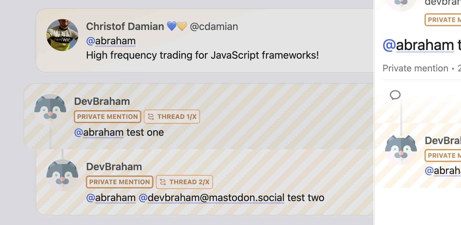Click DevBraham's avatar on the 'test one' post
Image resolution: width=461 pixels, height=225 pixels.
(50, 110)
